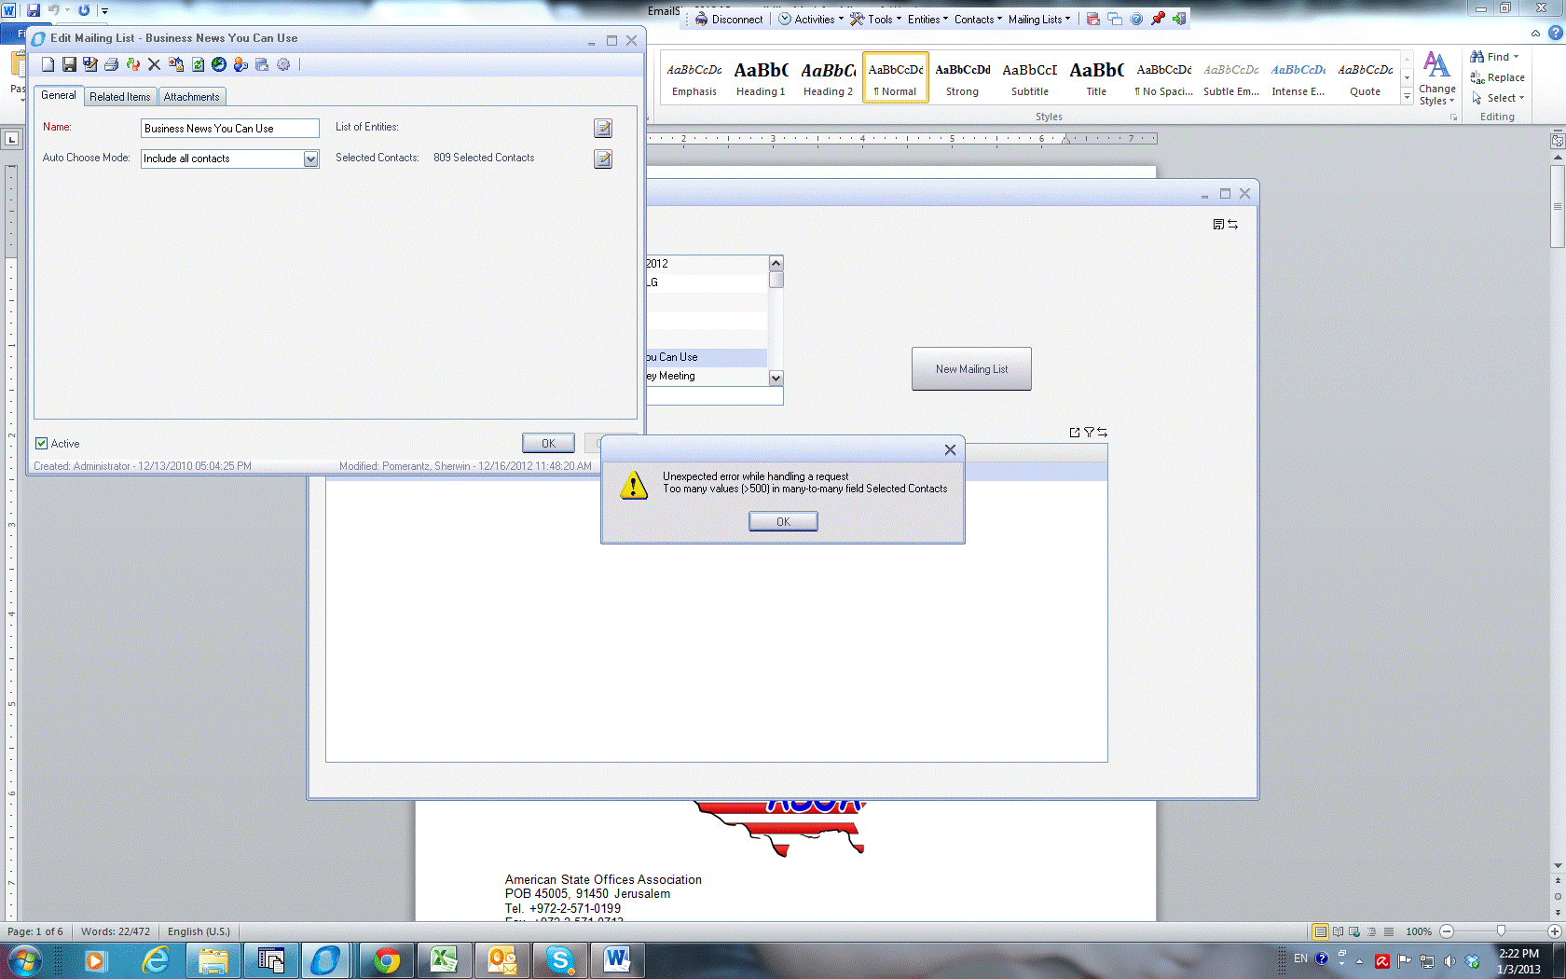Click the Name input field
The width and height of the screenshot is (1566, 979).
(230, 129)
